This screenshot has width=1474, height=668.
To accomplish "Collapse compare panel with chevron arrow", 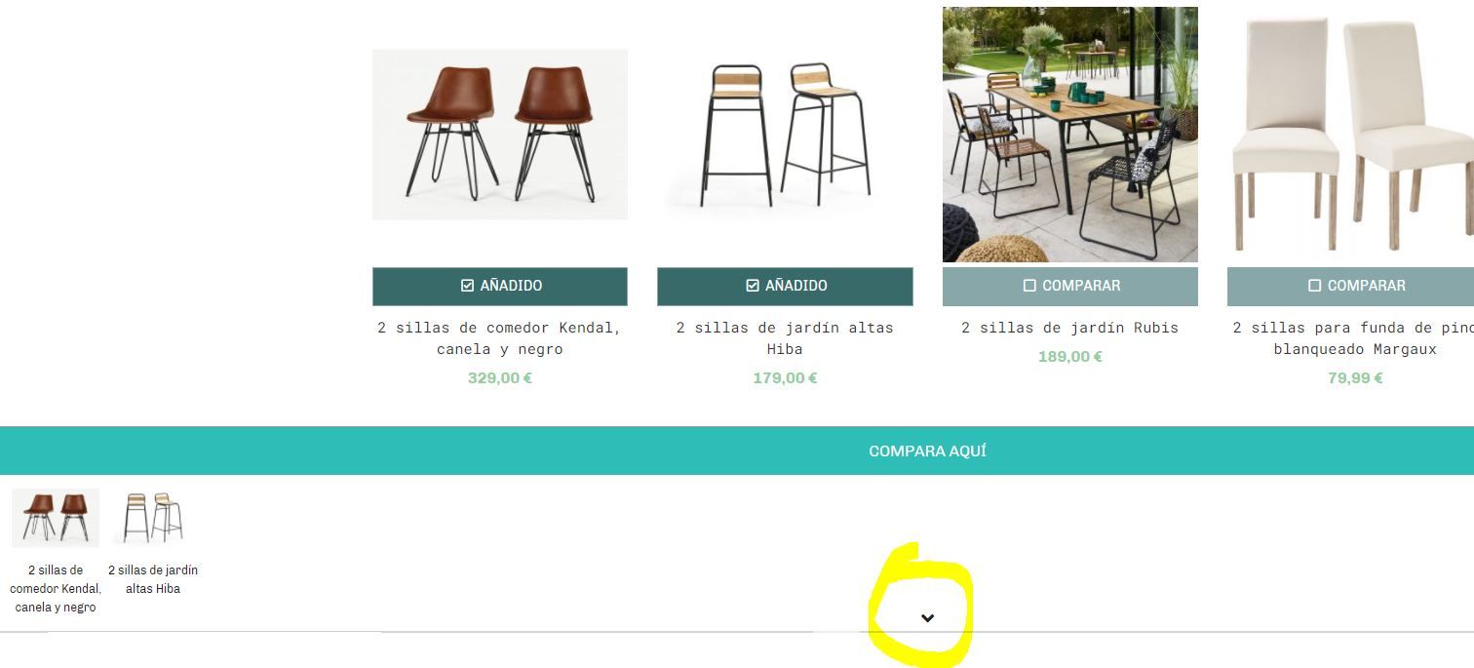I will click(927, 618).
